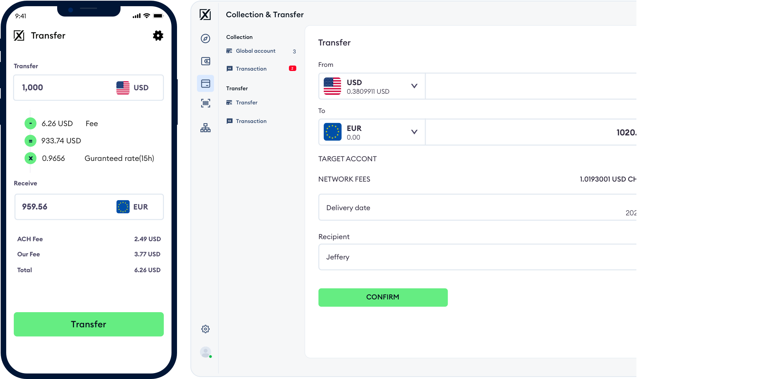Open Transaction under the Transfer section
759x379 pixels.
coord(251,121)
